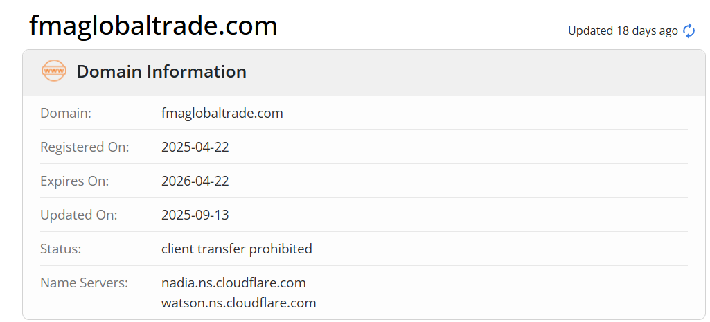Click the Name Servers label

[85, 283]
